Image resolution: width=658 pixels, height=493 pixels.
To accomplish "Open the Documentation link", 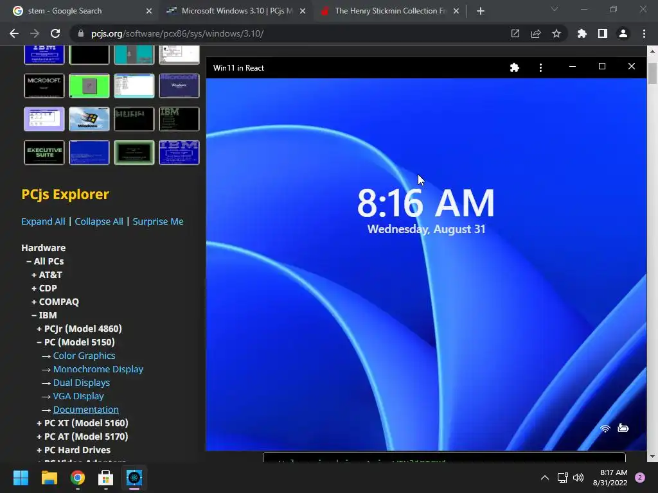I will (86, 409).
